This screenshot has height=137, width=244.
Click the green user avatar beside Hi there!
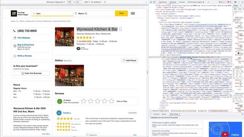(x=59, y=101)
